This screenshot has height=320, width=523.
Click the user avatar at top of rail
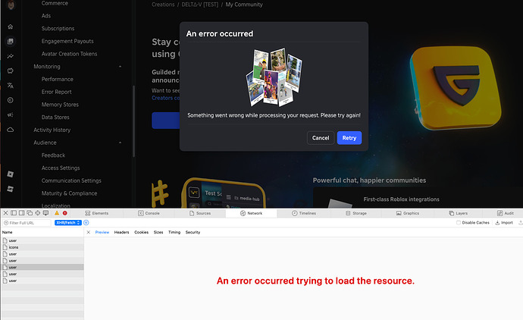click(x=11, y=5)
